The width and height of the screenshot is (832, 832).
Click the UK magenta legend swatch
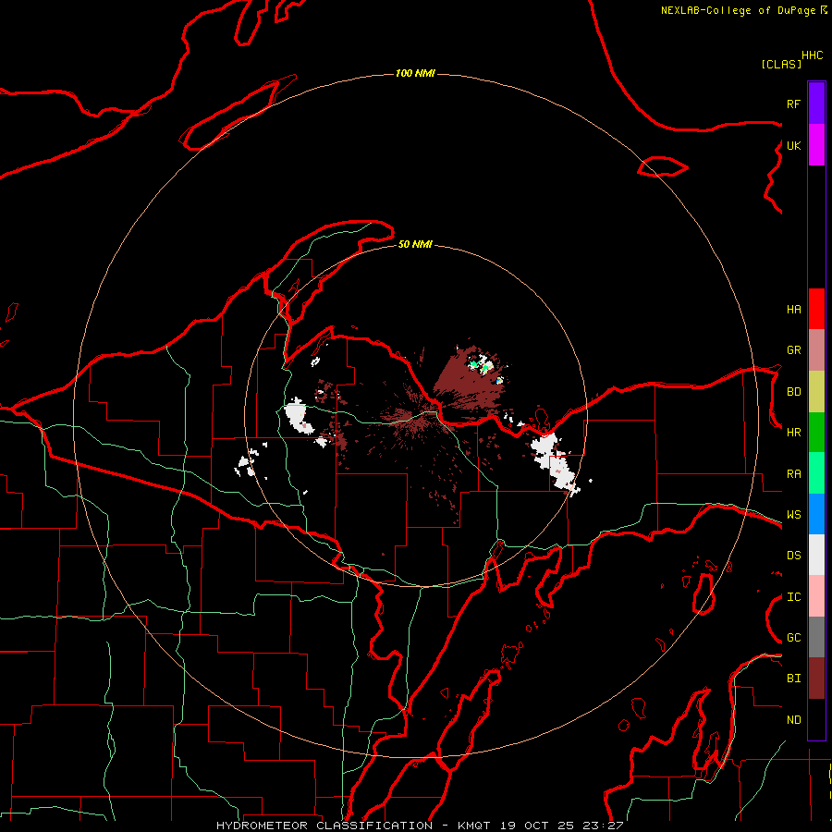pos(816,145)
